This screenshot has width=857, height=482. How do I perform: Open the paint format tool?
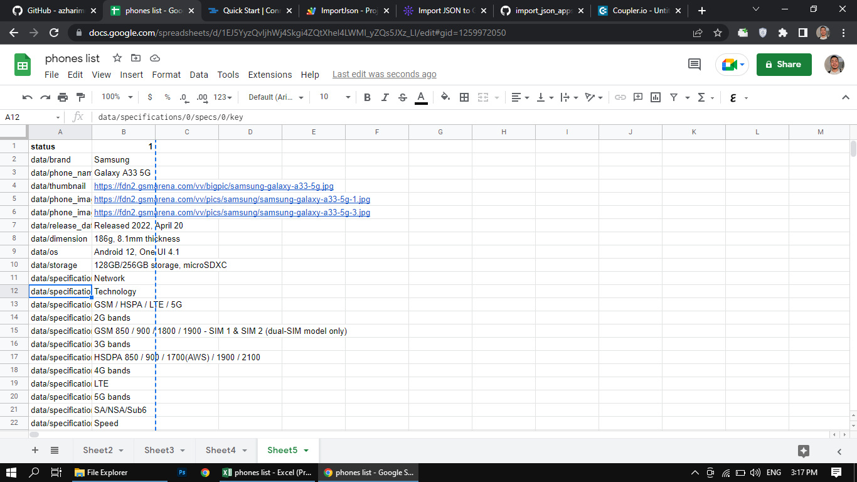(x=80, y=97)
